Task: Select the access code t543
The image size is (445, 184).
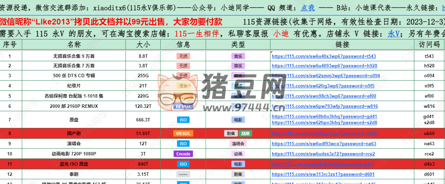Action: click(429, 56)
